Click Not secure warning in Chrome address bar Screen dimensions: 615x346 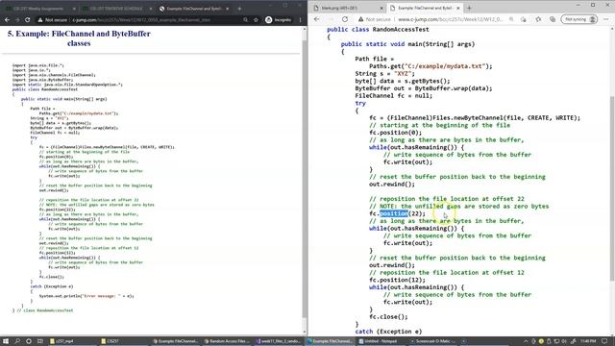click(53, 19)
